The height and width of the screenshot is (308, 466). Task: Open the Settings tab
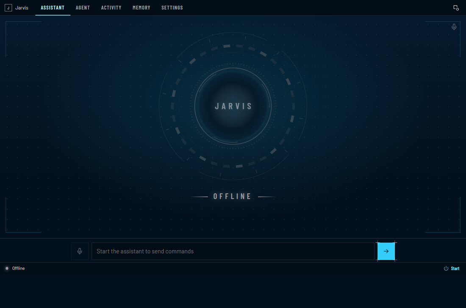[172, 8]
